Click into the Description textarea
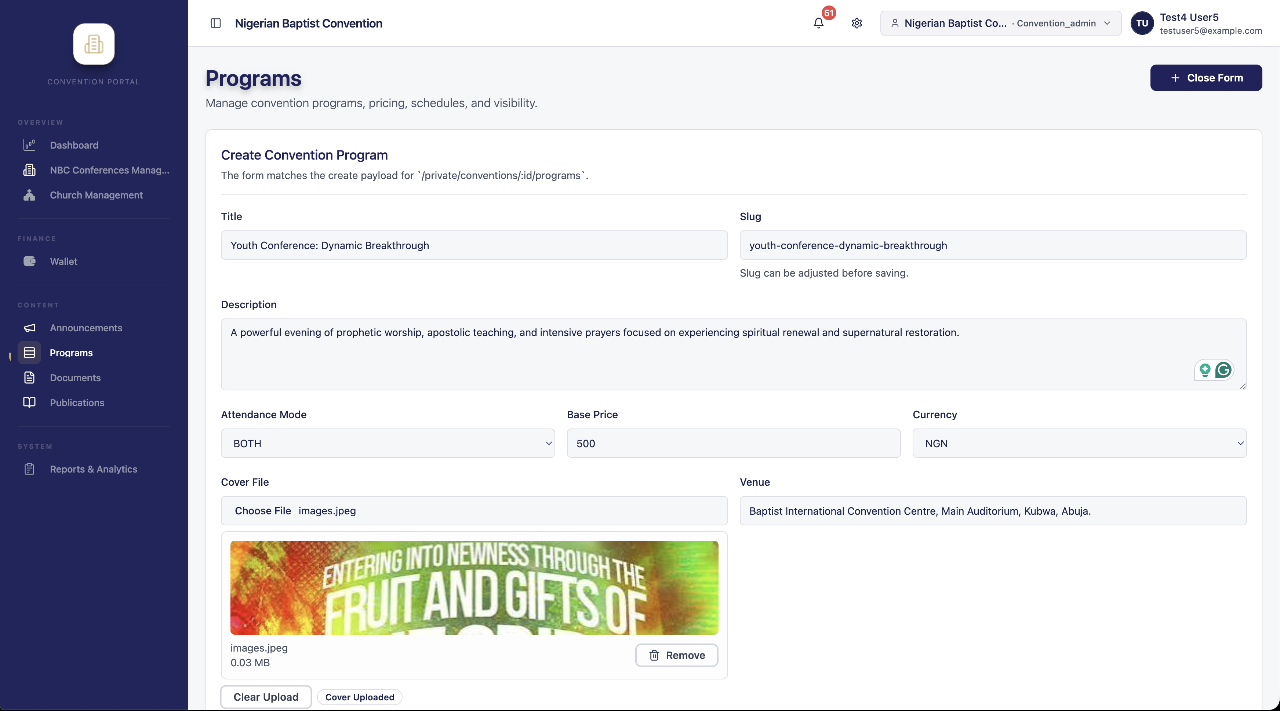The image size is (1280, 711). (x=734, y=354)
